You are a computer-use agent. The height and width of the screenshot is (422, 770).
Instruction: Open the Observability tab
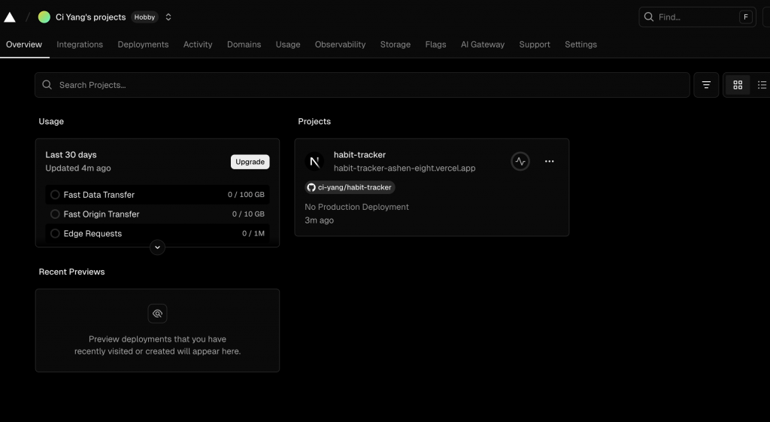(341, 44)
